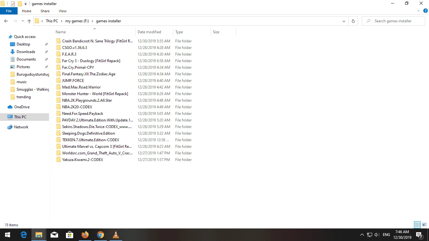The height and width of the screenshot is (241, 429).
Task: Click the New folder quick access icon
Action: [20, 4]
